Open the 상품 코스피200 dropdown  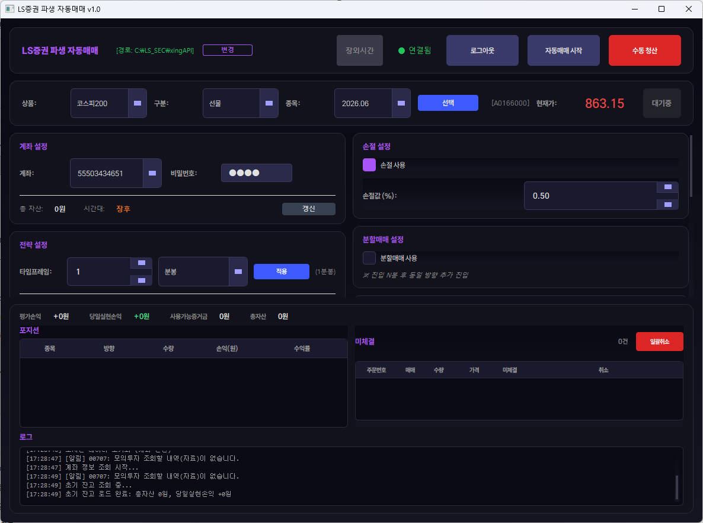(x=137, y=103)
